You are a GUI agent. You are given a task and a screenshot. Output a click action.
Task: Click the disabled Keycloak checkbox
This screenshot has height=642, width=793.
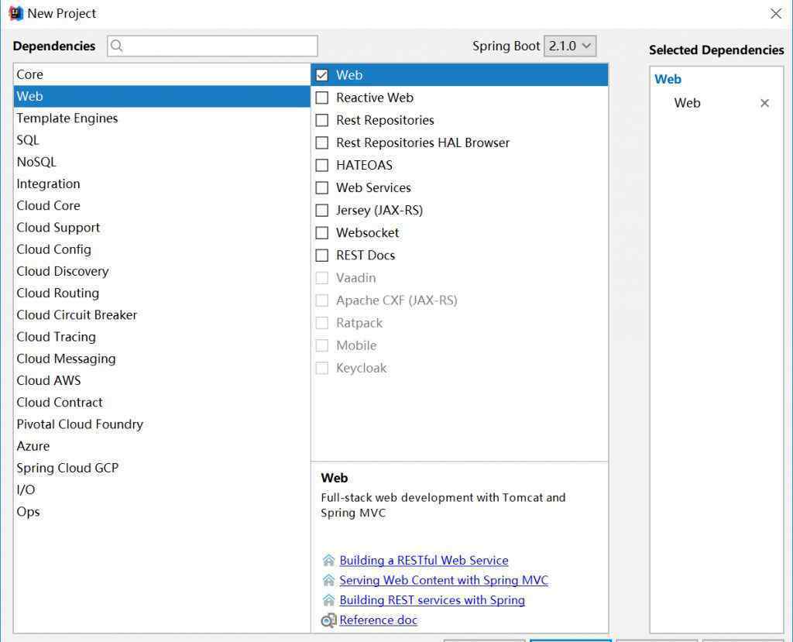click(321, 368)
